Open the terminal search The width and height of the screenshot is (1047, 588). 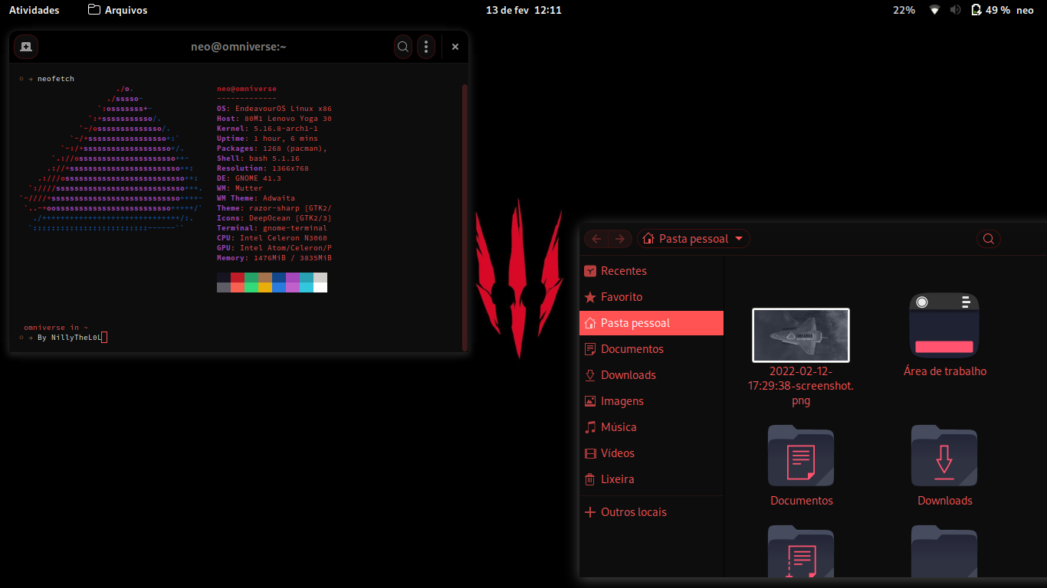[x=403, y=47]
